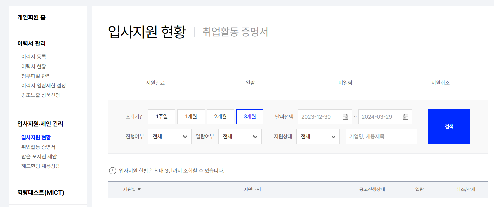Open the 지원상태 dropdown
The image size is (494, 207).
318,136
